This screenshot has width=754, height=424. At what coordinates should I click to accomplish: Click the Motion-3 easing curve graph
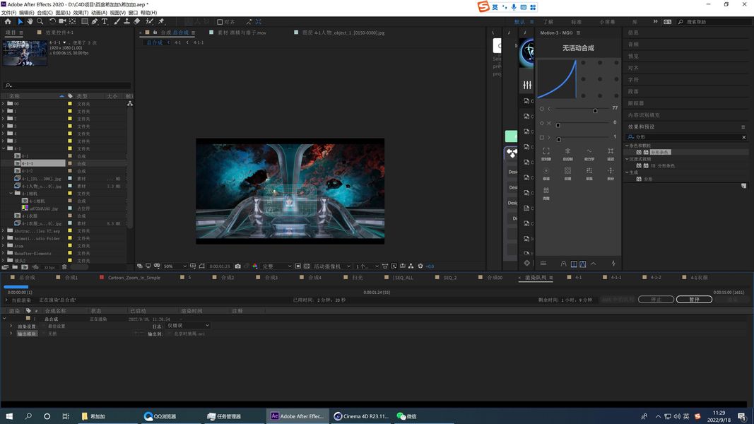[557, 79]
